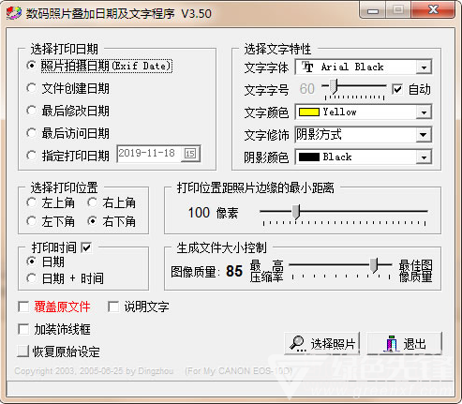Toggle the 自动 font size checkbox
This screenshot has width=462, height=404.
pyautogui.click(x=397, y=89)
